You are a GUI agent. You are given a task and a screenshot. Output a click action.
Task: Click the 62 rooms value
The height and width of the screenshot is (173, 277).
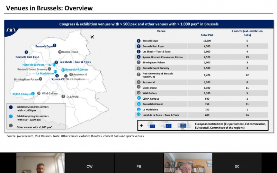pyautogui.click(x=247, y=75)
